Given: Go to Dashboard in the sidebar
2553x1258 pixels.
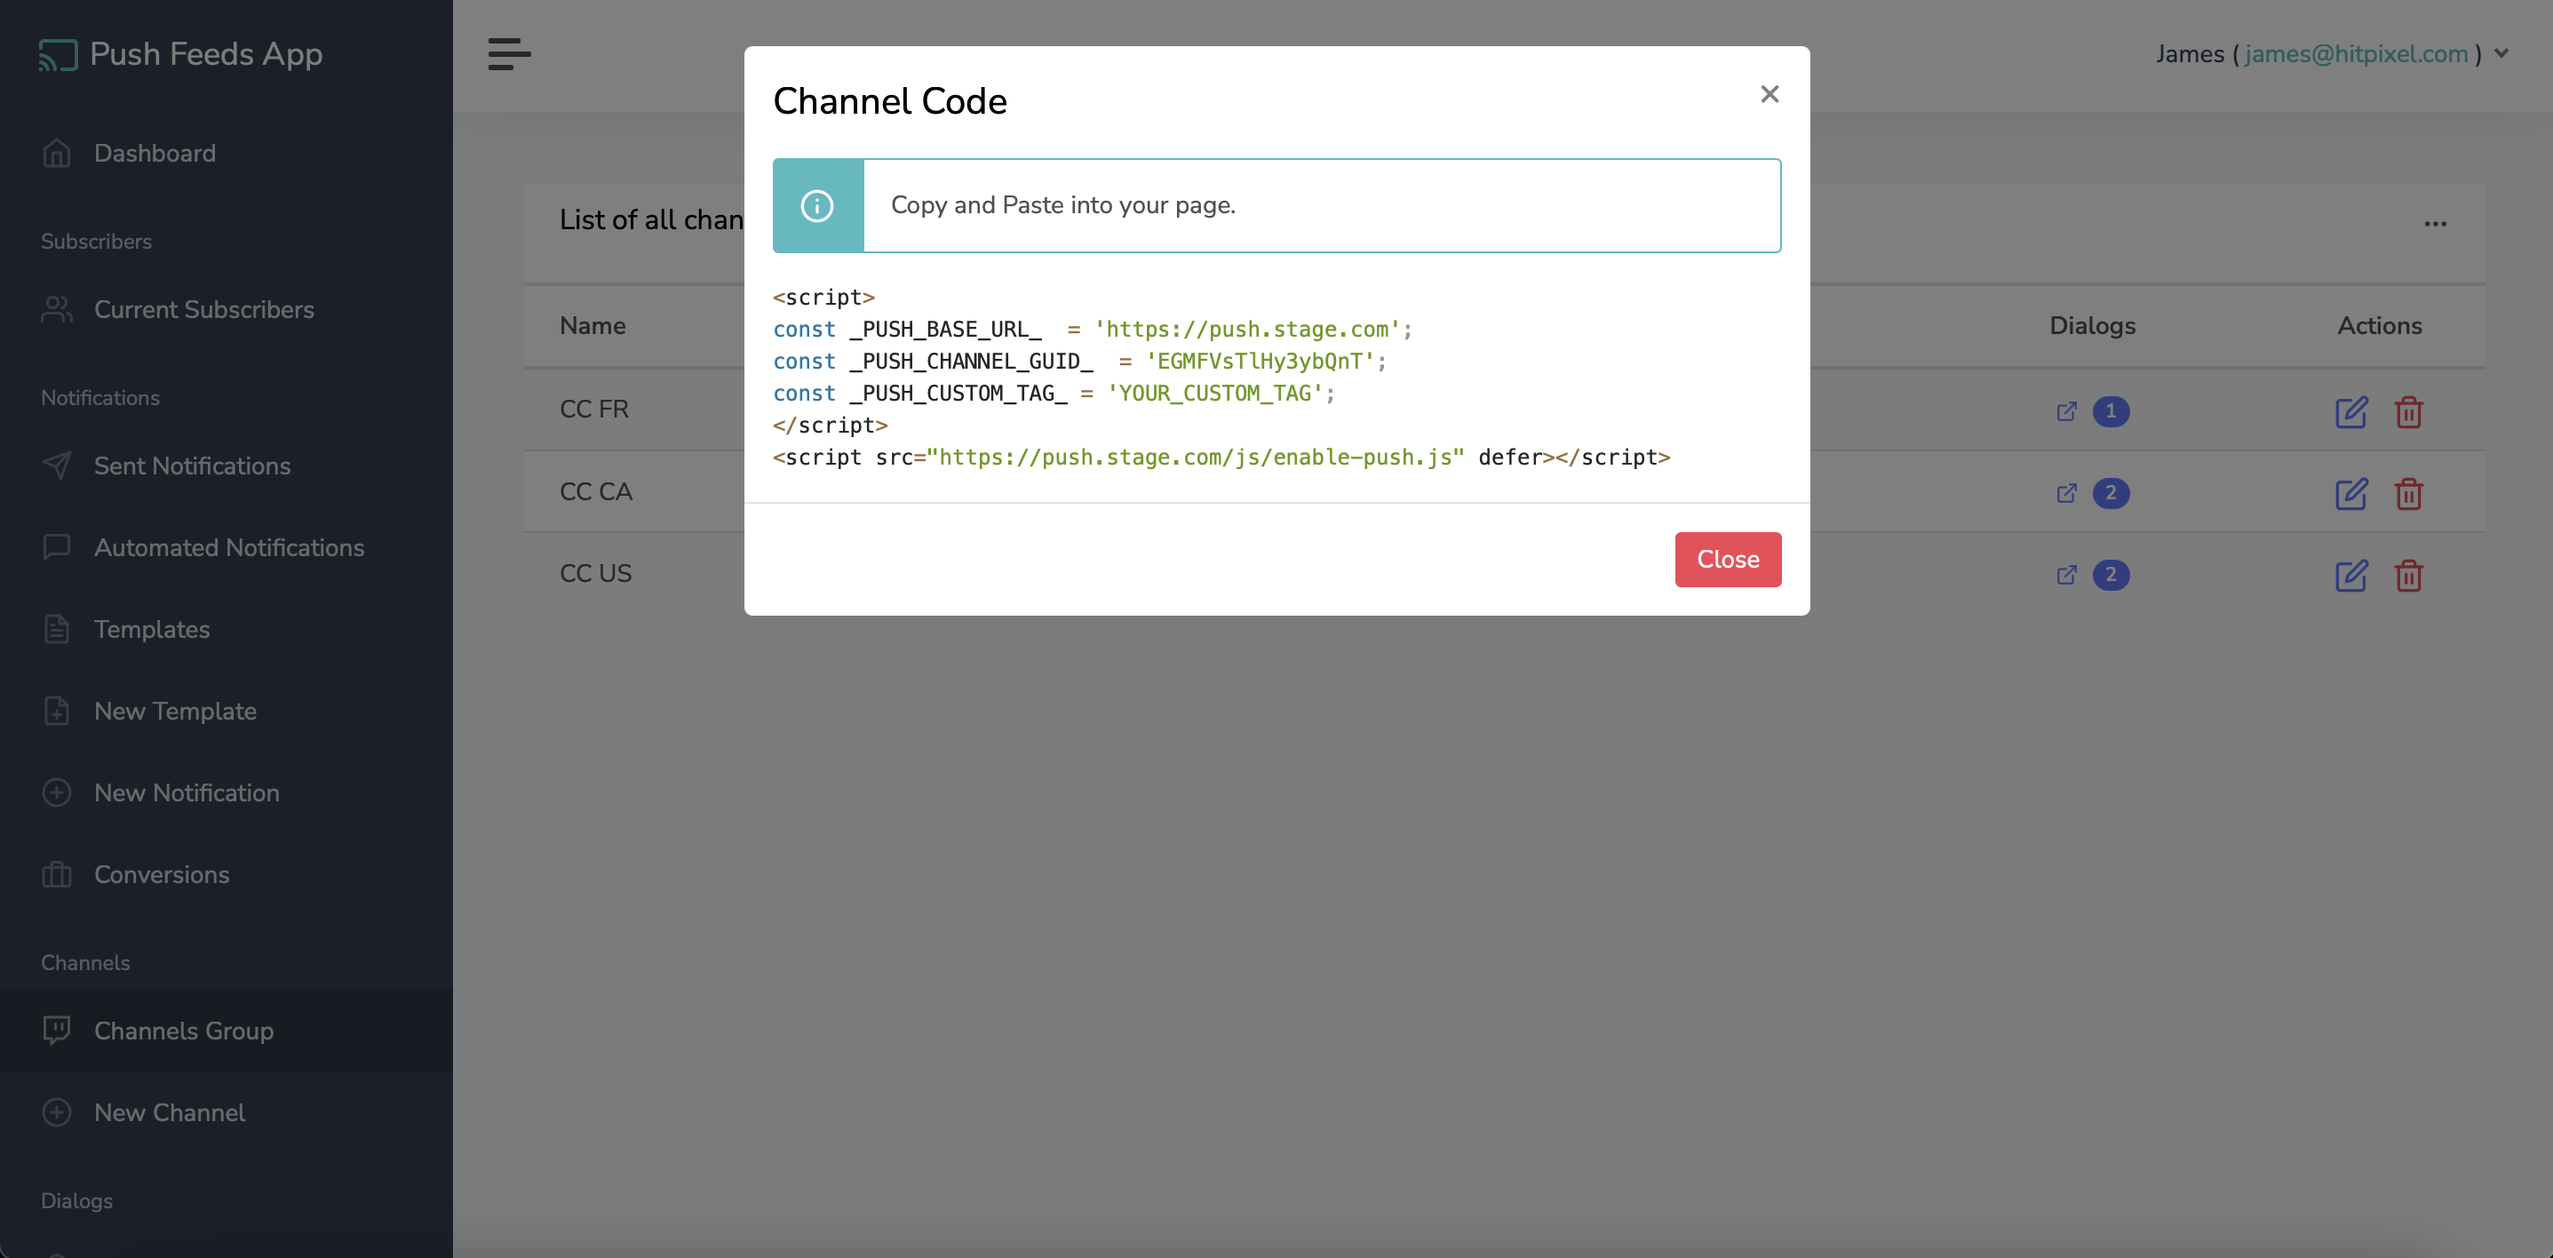Looking at the screenshot, I should [x=226, y=154].
